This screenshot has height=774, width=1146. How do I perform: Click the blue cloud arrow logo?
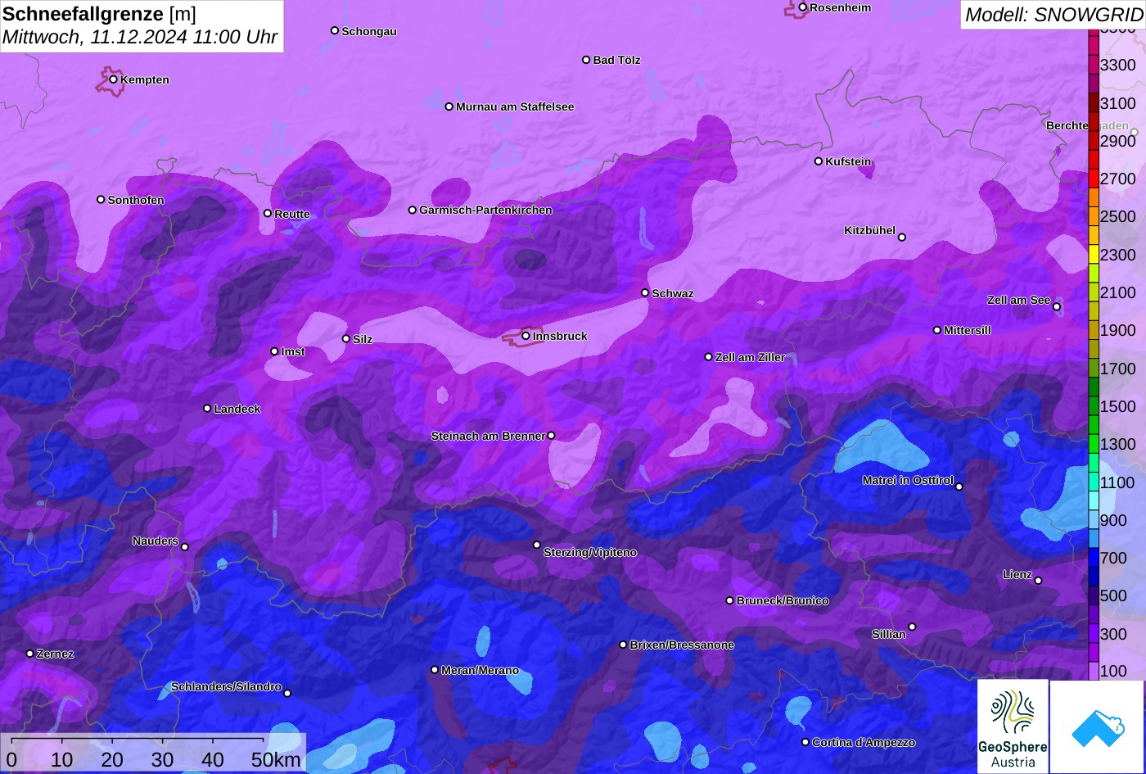coord(1097,726)
